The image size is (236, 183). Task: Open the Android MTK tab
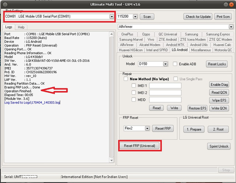click(175, 45)
